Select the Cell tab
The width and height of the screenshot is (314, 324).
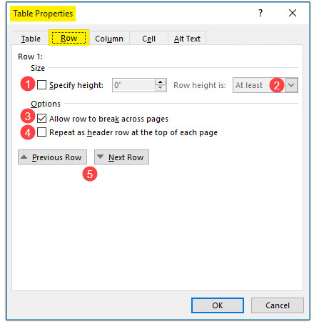click(x=148, y=39)
